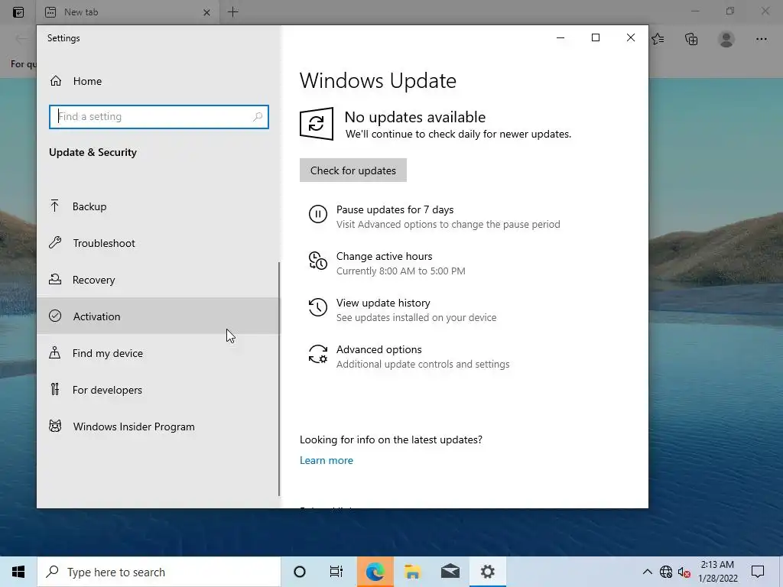783x587 pixels.
Task: Open Cortana from the taskbar
Action: coord(300,572)
